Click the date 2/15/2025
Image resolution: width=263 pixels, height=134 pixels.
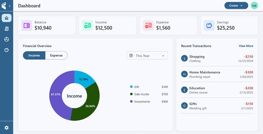pyautogui.click(x=246, y=93)
